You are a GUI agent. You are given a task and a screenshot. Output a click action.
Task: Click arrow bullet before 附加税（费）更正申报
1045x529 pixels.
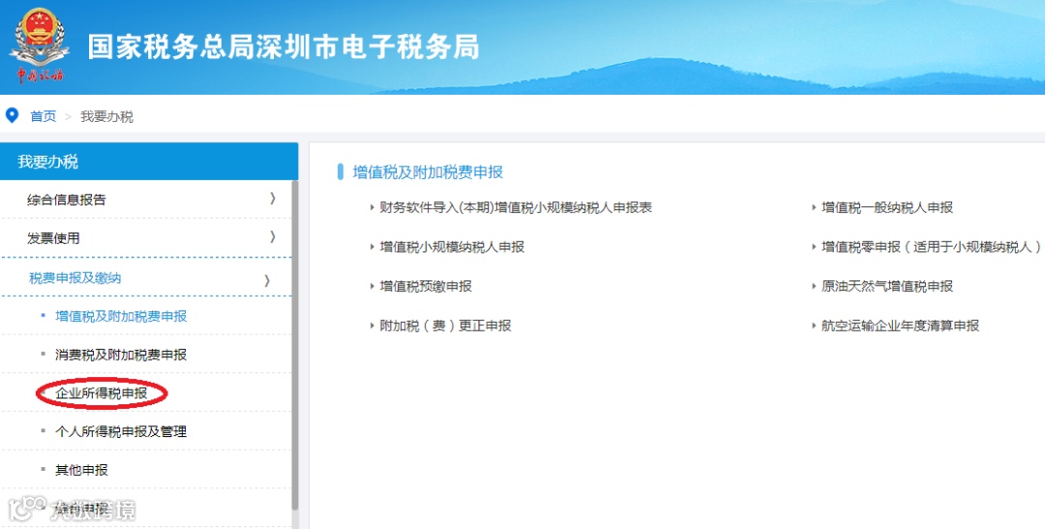(372, 326)
